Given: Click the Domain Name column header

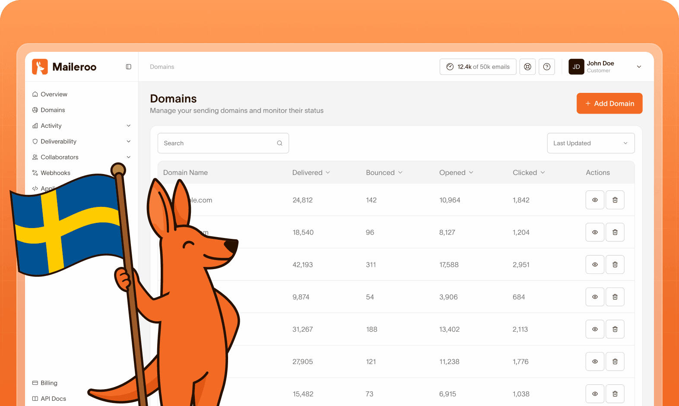Looking at the screenshot, I should pyautogui.click(x=185, y=173).
